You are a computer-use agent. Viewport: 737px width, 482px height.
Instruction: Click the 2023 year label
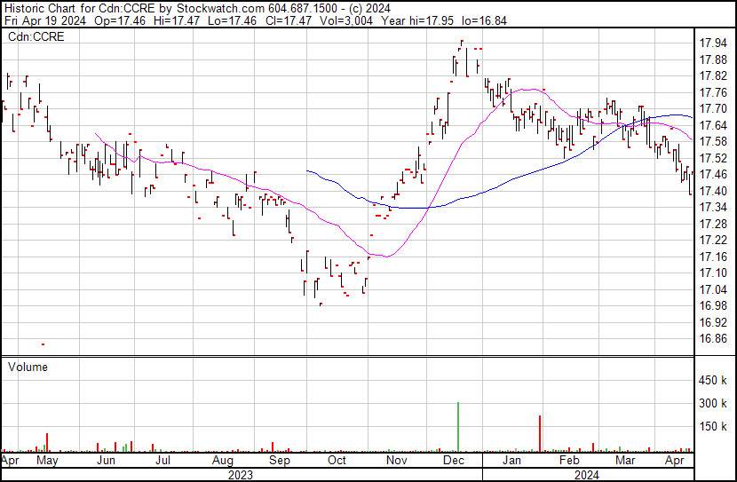coord(241,475)
